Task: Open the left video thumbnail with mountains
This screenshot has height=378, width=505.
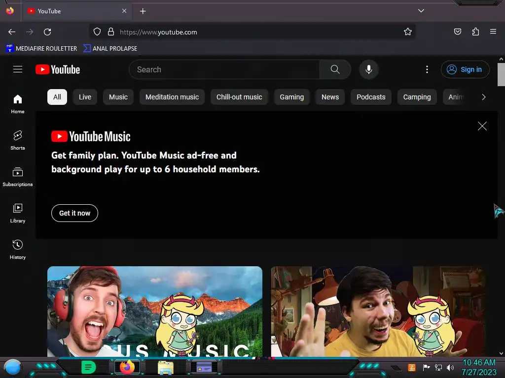Action: point(155,311)
